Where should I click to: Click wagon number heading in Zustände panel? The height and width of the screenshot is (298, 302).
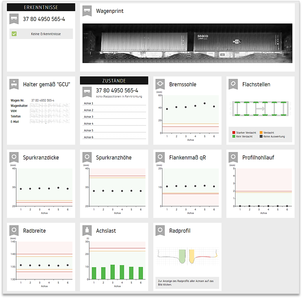click(x=117, y=90)
